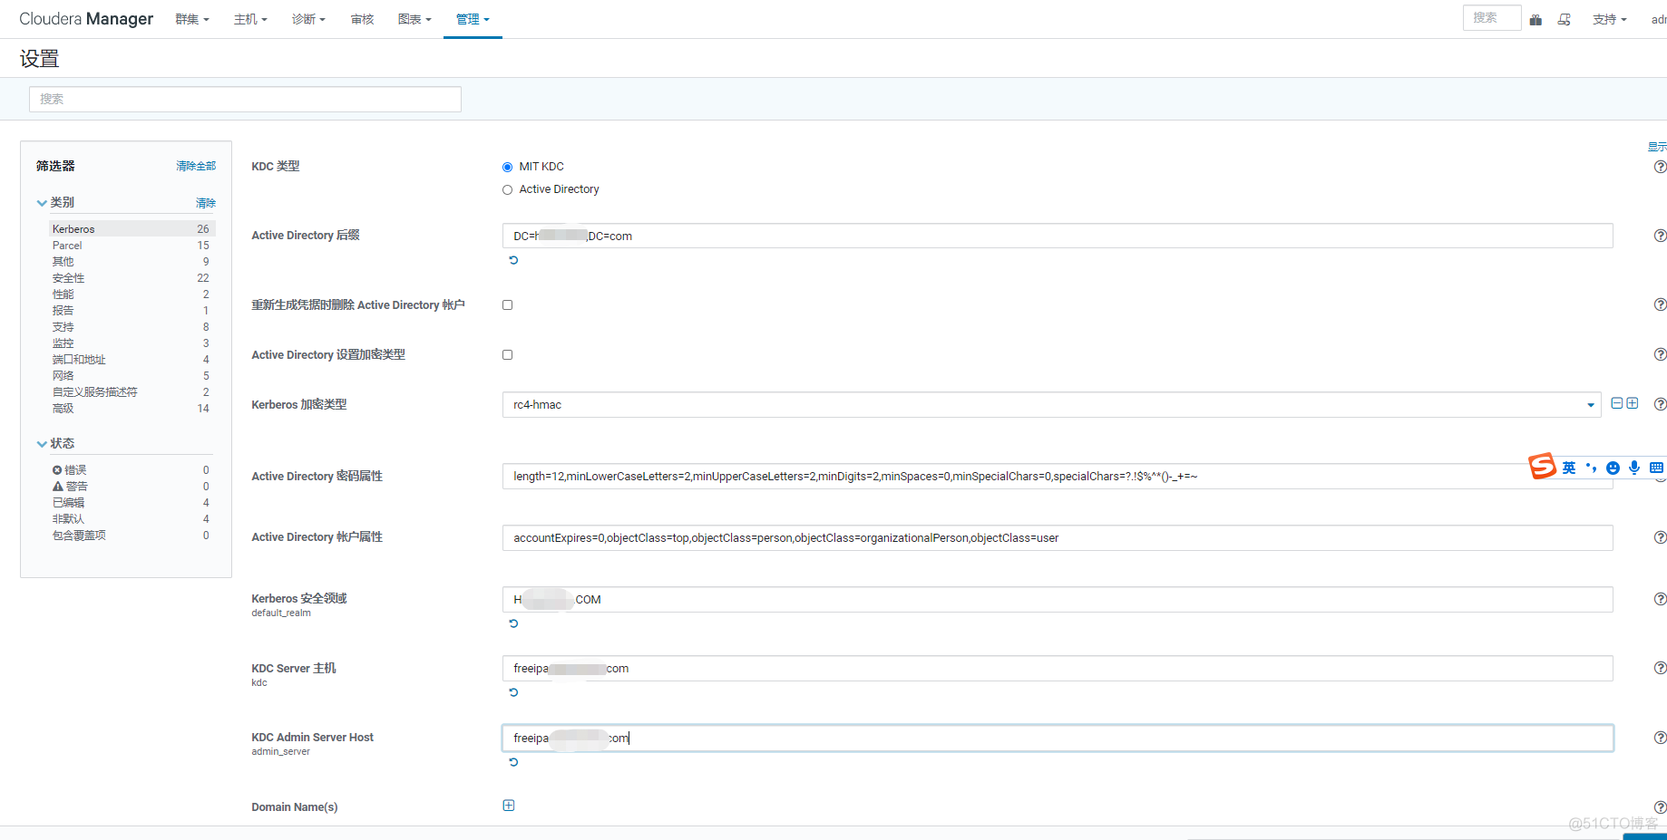Screen dimensions: 1667x840
Task: Edit Active Directory 密码属性 field
Action: [x=1058, y=476]
